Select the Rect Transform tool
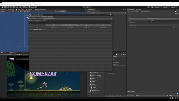 14,7
